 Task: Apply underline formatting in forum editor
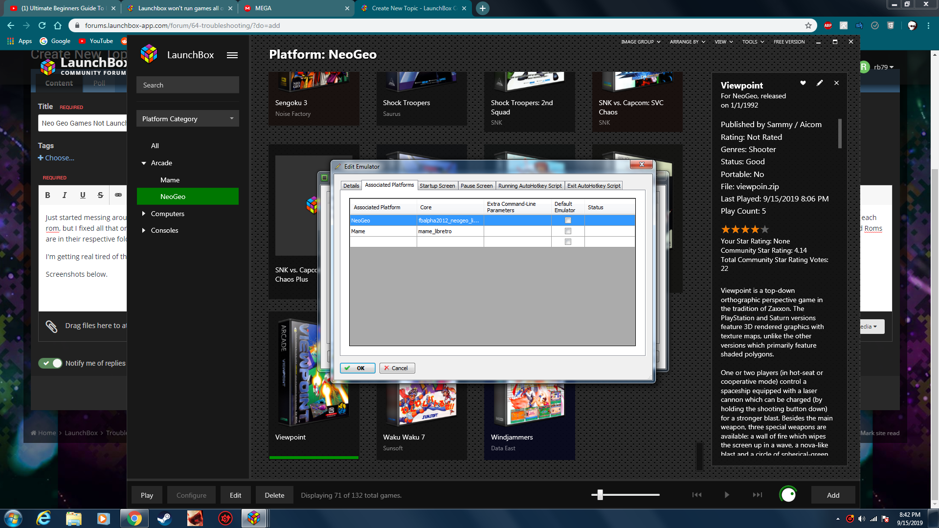click(x=83, y=195)
